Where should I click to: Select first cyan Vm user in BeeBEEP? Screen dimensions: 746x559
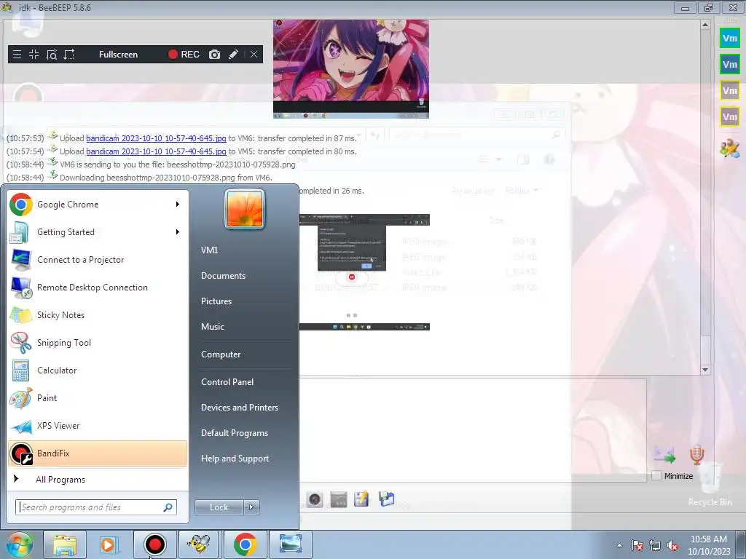coord(729,39)
